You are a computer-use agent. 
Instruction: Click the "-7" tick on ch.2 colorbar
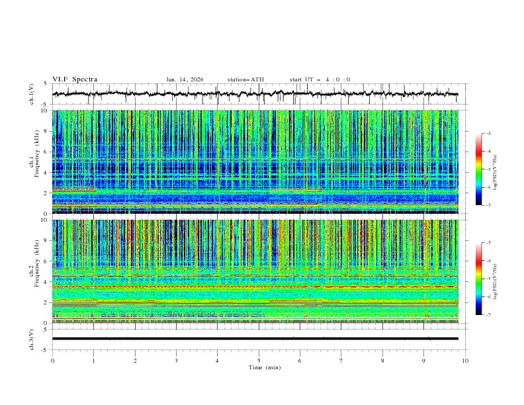(488, 315)
